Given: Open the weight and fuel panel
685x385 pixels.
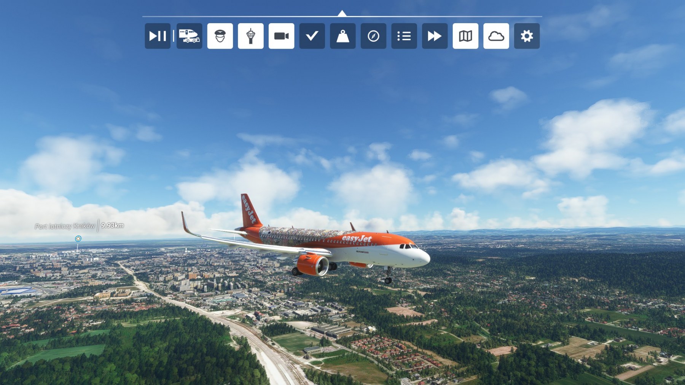Looking at the screenshot, I should (x=343, y=36).
